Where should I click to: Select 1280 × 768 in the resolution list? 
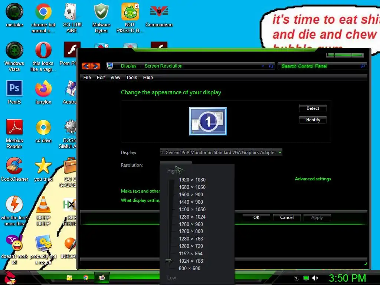click(x=191, y=239)
